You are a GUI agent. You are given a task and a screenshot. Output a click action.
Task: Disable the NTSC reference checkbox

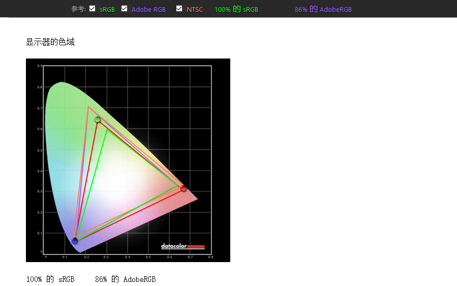179,9
